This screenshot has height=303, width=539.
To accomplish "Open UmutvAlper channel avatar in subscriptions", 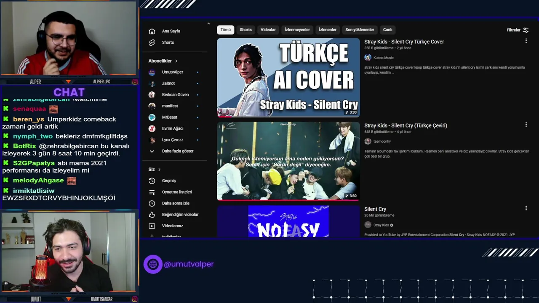I will (x=152, y=72).
